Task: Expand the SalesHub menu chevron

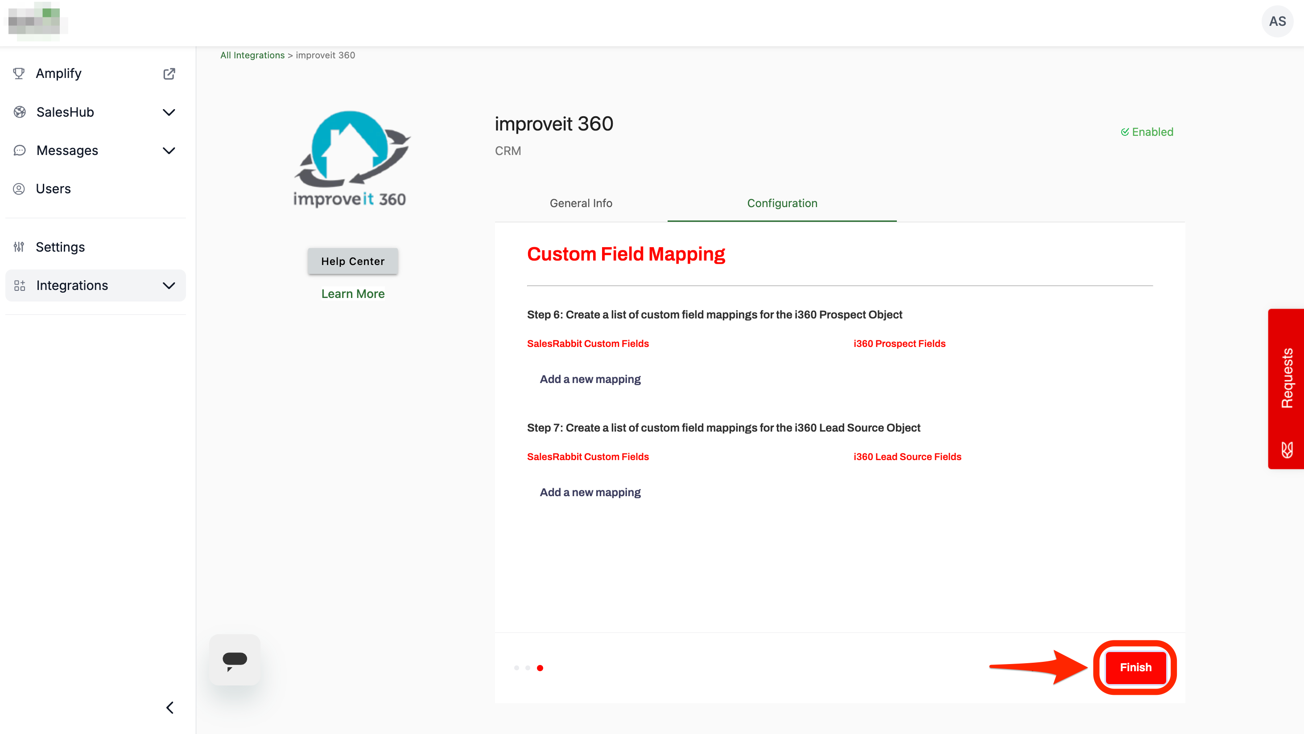Action: [169, 112]
